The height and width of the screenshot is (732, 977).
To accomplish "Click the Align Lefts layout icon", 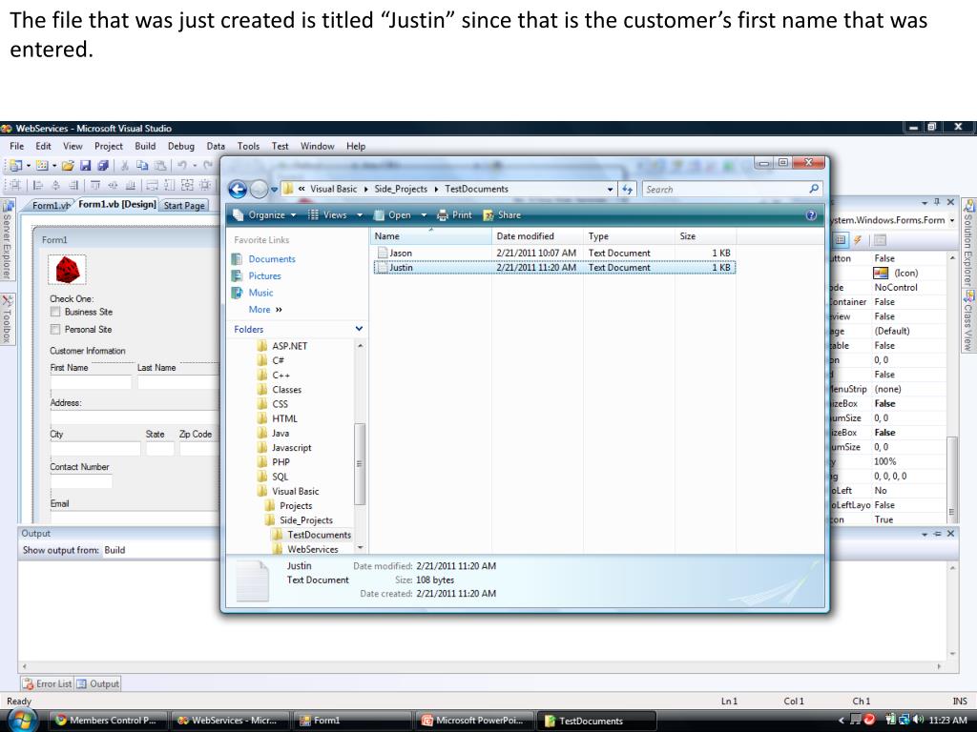I will point(38,185).
